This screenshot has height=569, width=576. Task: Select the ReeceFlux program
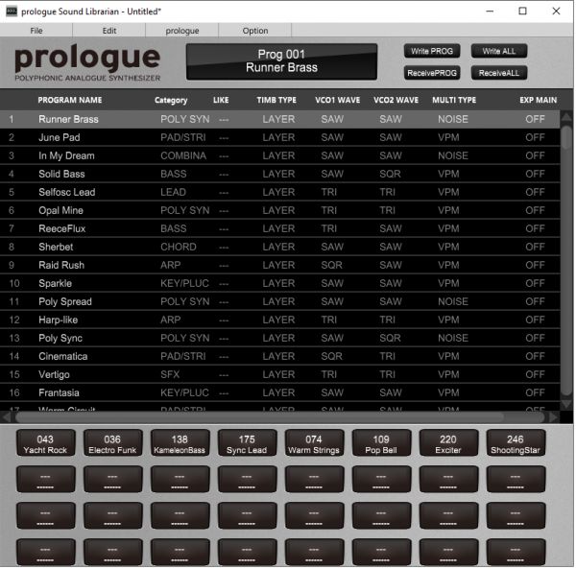pos(280,228)
